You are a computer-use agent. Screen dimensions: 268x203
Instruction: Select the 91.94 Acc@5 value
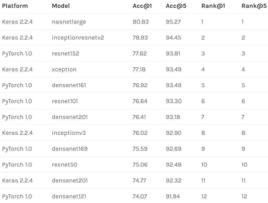(173, 196)
